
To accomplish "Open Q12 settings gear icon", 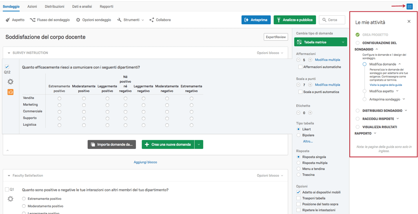I will click(x=10, y=82).
